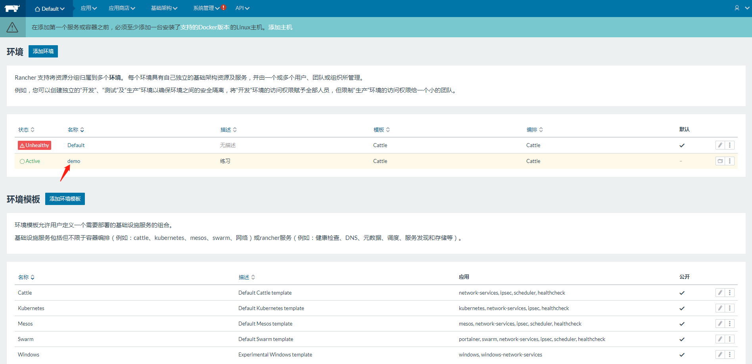Edit the Mesos template pencil icon
The image size is (752, 364).
click(720, 324)
